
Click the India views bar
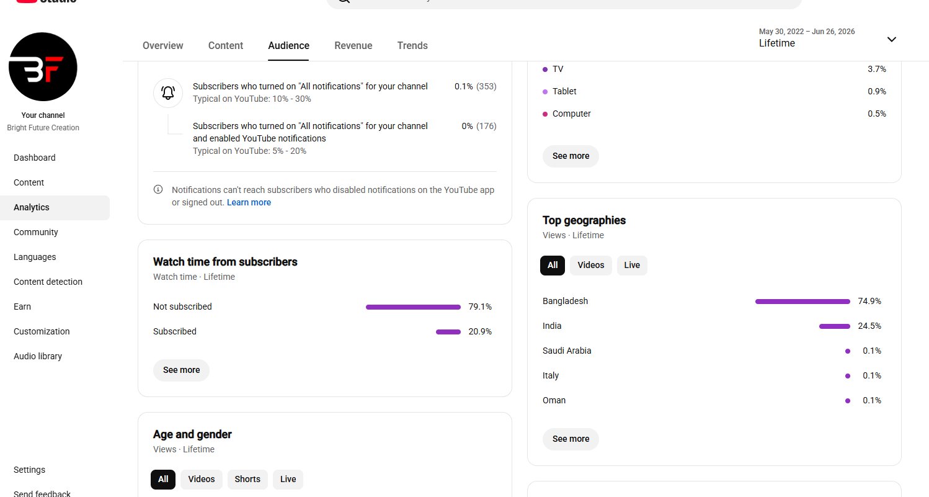(835, 326)
